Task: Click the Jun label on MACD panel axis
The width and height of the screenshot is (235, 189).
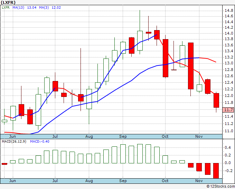Action: pos(12,181)
